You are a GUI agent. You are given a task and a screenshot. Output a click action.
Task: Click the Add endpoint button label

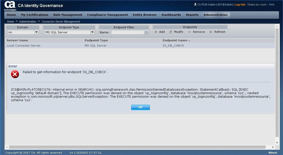(x=162, y=32)
